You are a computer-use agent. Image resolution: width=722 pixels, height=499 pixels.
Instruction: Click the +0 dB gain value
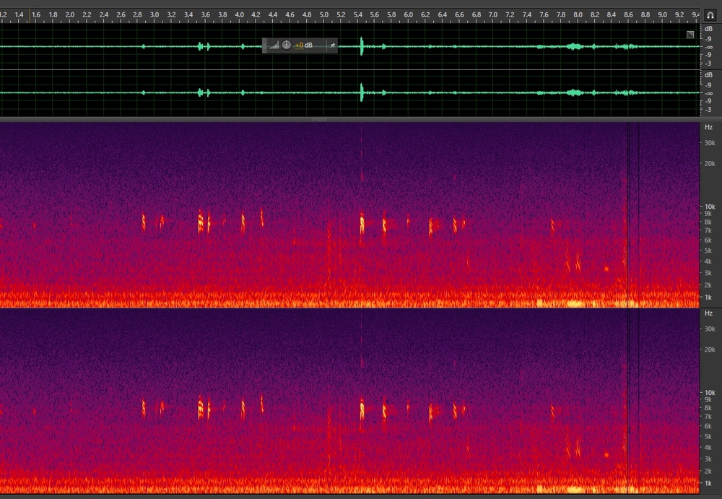pos(303,45)
